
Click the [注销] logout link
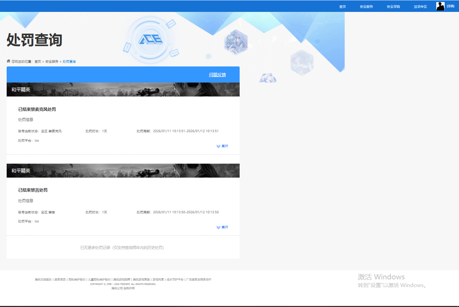pos(451,6)
